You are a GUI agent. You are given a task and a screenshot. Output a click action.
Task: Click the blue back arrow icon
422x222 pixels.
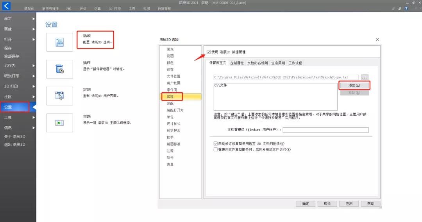coord(6,5)
